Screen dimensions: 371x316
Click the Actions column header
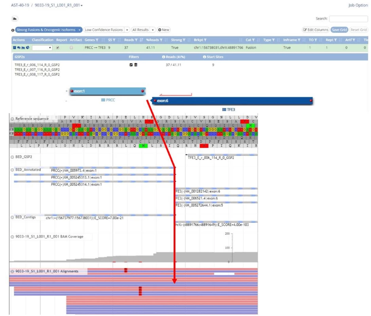(x=19, y=40)
